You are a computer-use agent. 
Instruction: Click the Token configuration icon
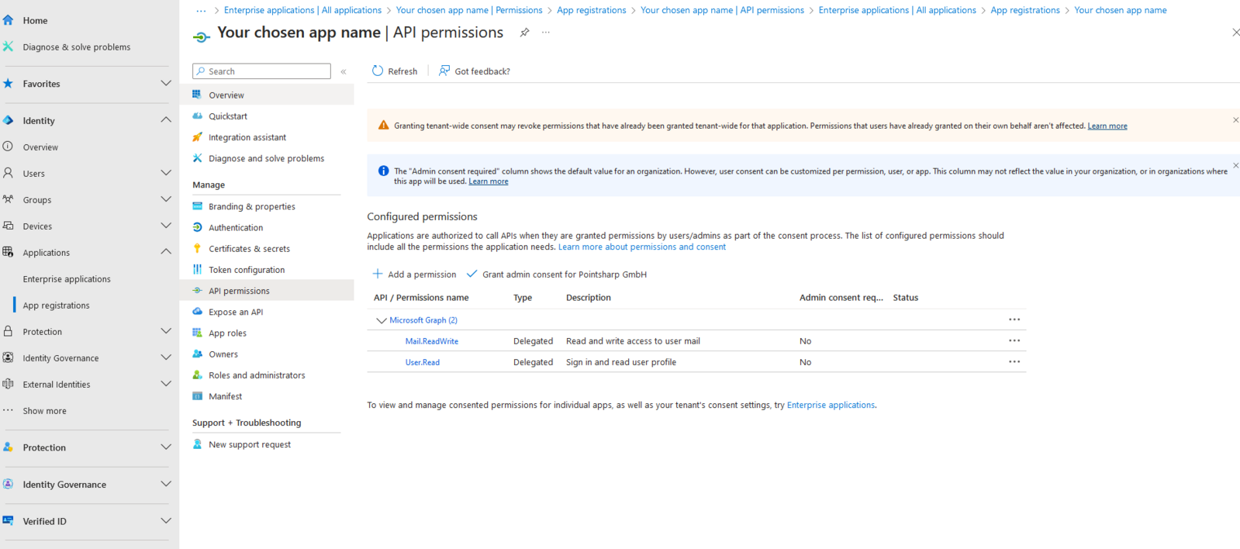[x=198, y=269]
